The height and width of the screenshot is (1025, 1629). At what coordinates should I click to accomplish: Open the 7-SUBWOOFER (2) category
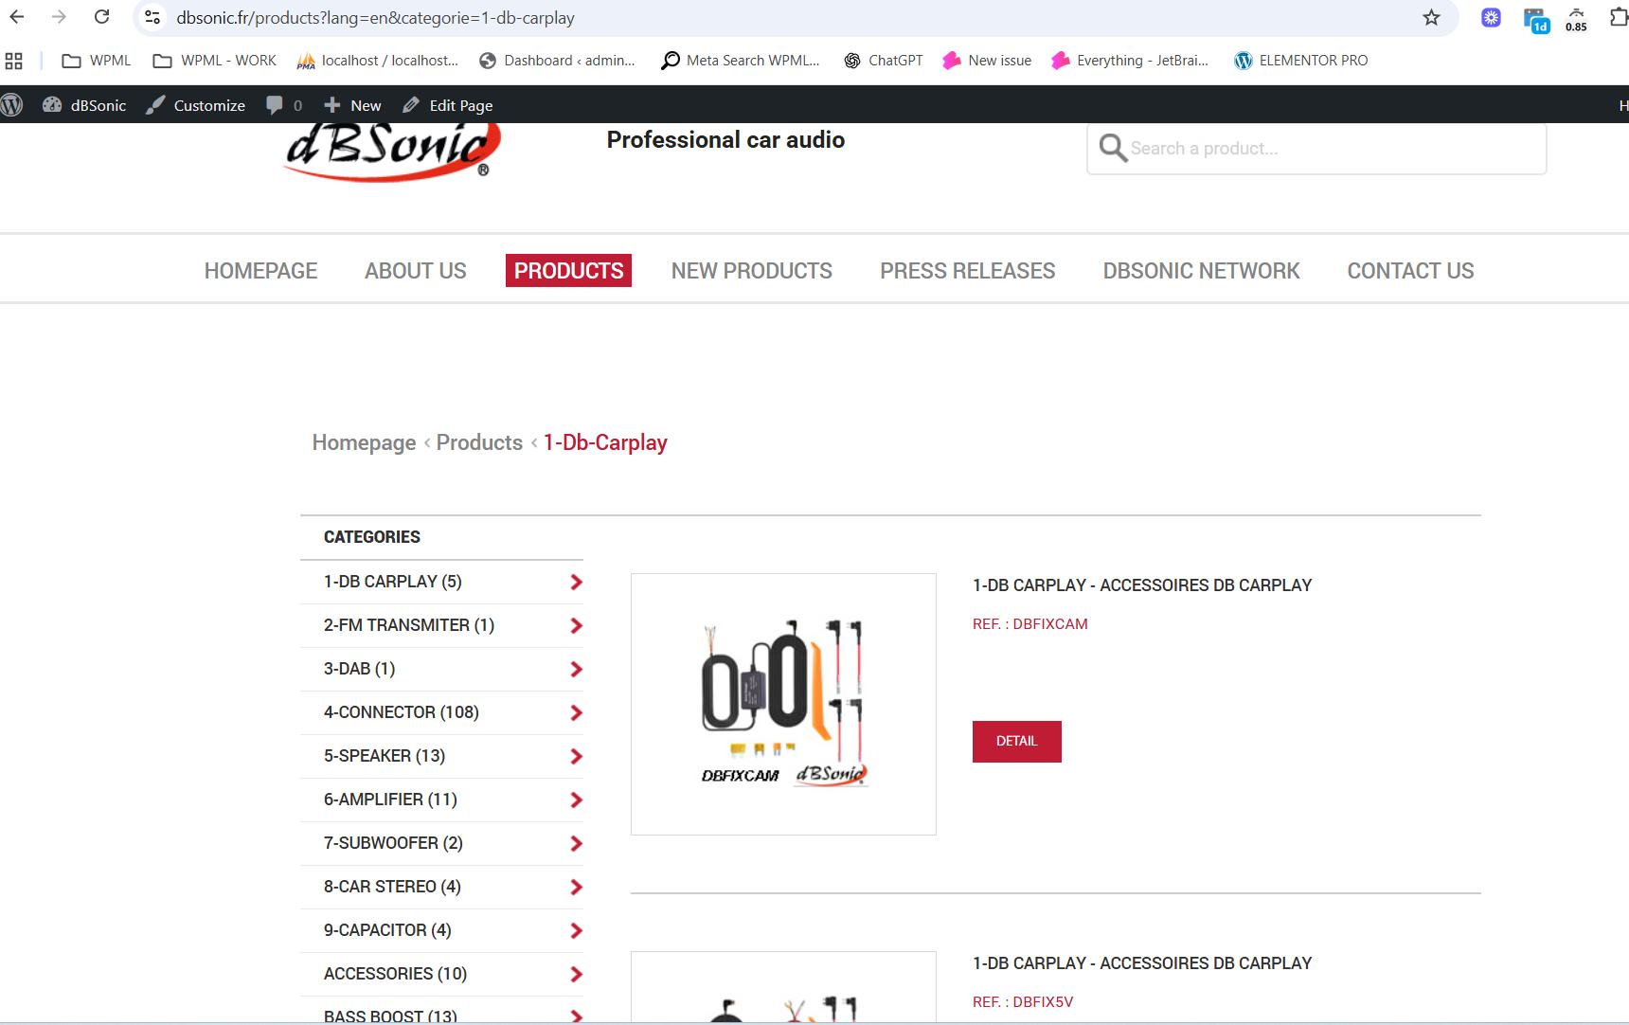click(393, 843)
